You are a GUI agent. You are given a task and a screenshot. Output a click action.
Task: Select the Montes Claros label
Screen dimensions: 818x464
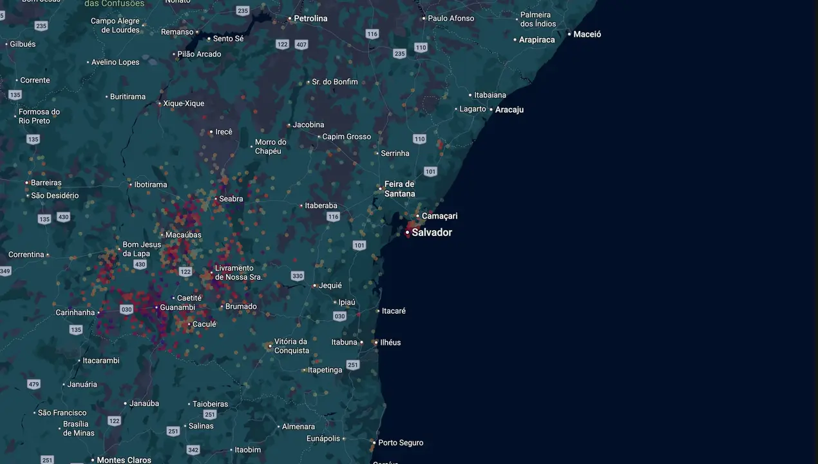coord(124,460)
